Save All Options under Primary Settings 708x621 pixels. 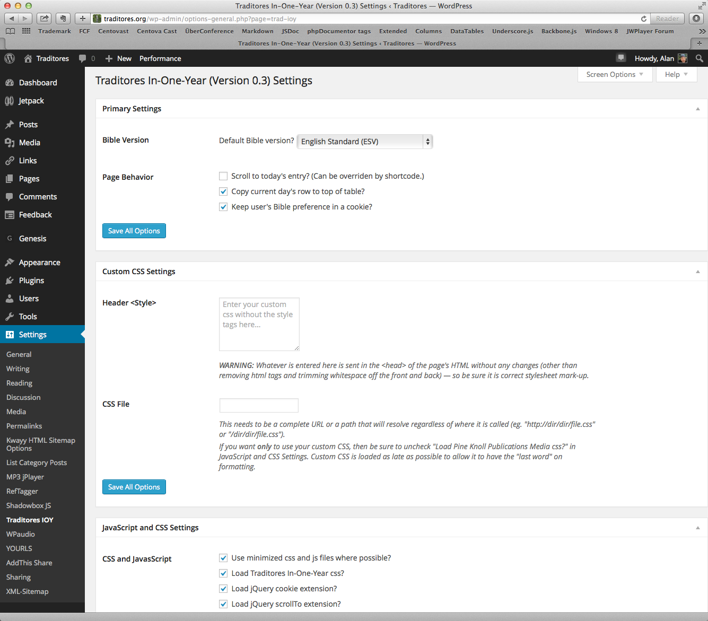pyautogui.click(x=134, y=231)
